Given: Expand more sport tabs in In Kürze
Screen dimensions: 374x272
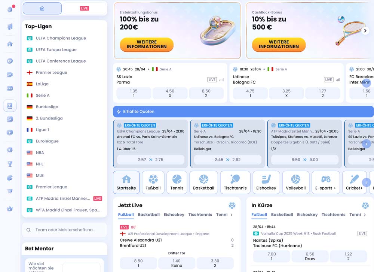Looking at the screenshot, I should [365, 215].
